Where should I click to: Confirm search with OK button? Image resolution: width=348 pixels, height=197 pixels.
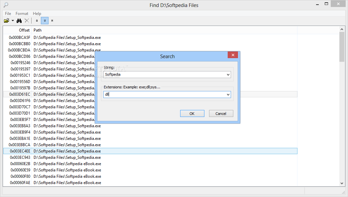coord(192,114)
